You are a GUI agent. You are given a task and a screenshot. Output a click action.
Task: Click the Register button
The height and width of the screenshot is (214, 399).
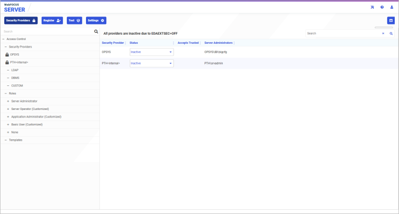click(52, 21)
